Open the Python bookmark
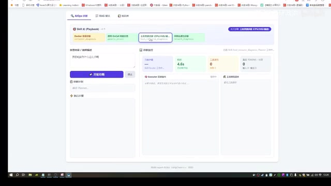This screenshot has height=186, width=331. coord(179,5)
